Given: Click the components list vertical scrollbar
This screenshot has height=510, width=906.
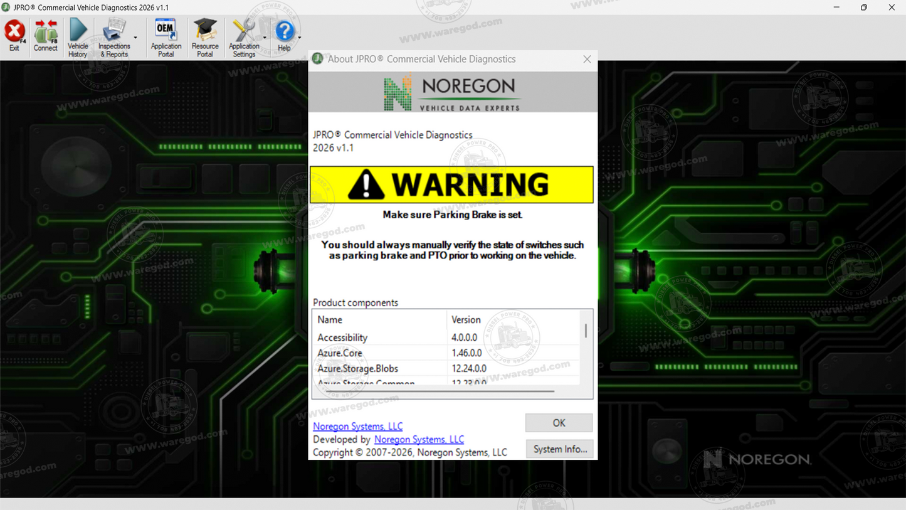Looking at the screenshot, I should pyautogui.click(x=586, y=348).
